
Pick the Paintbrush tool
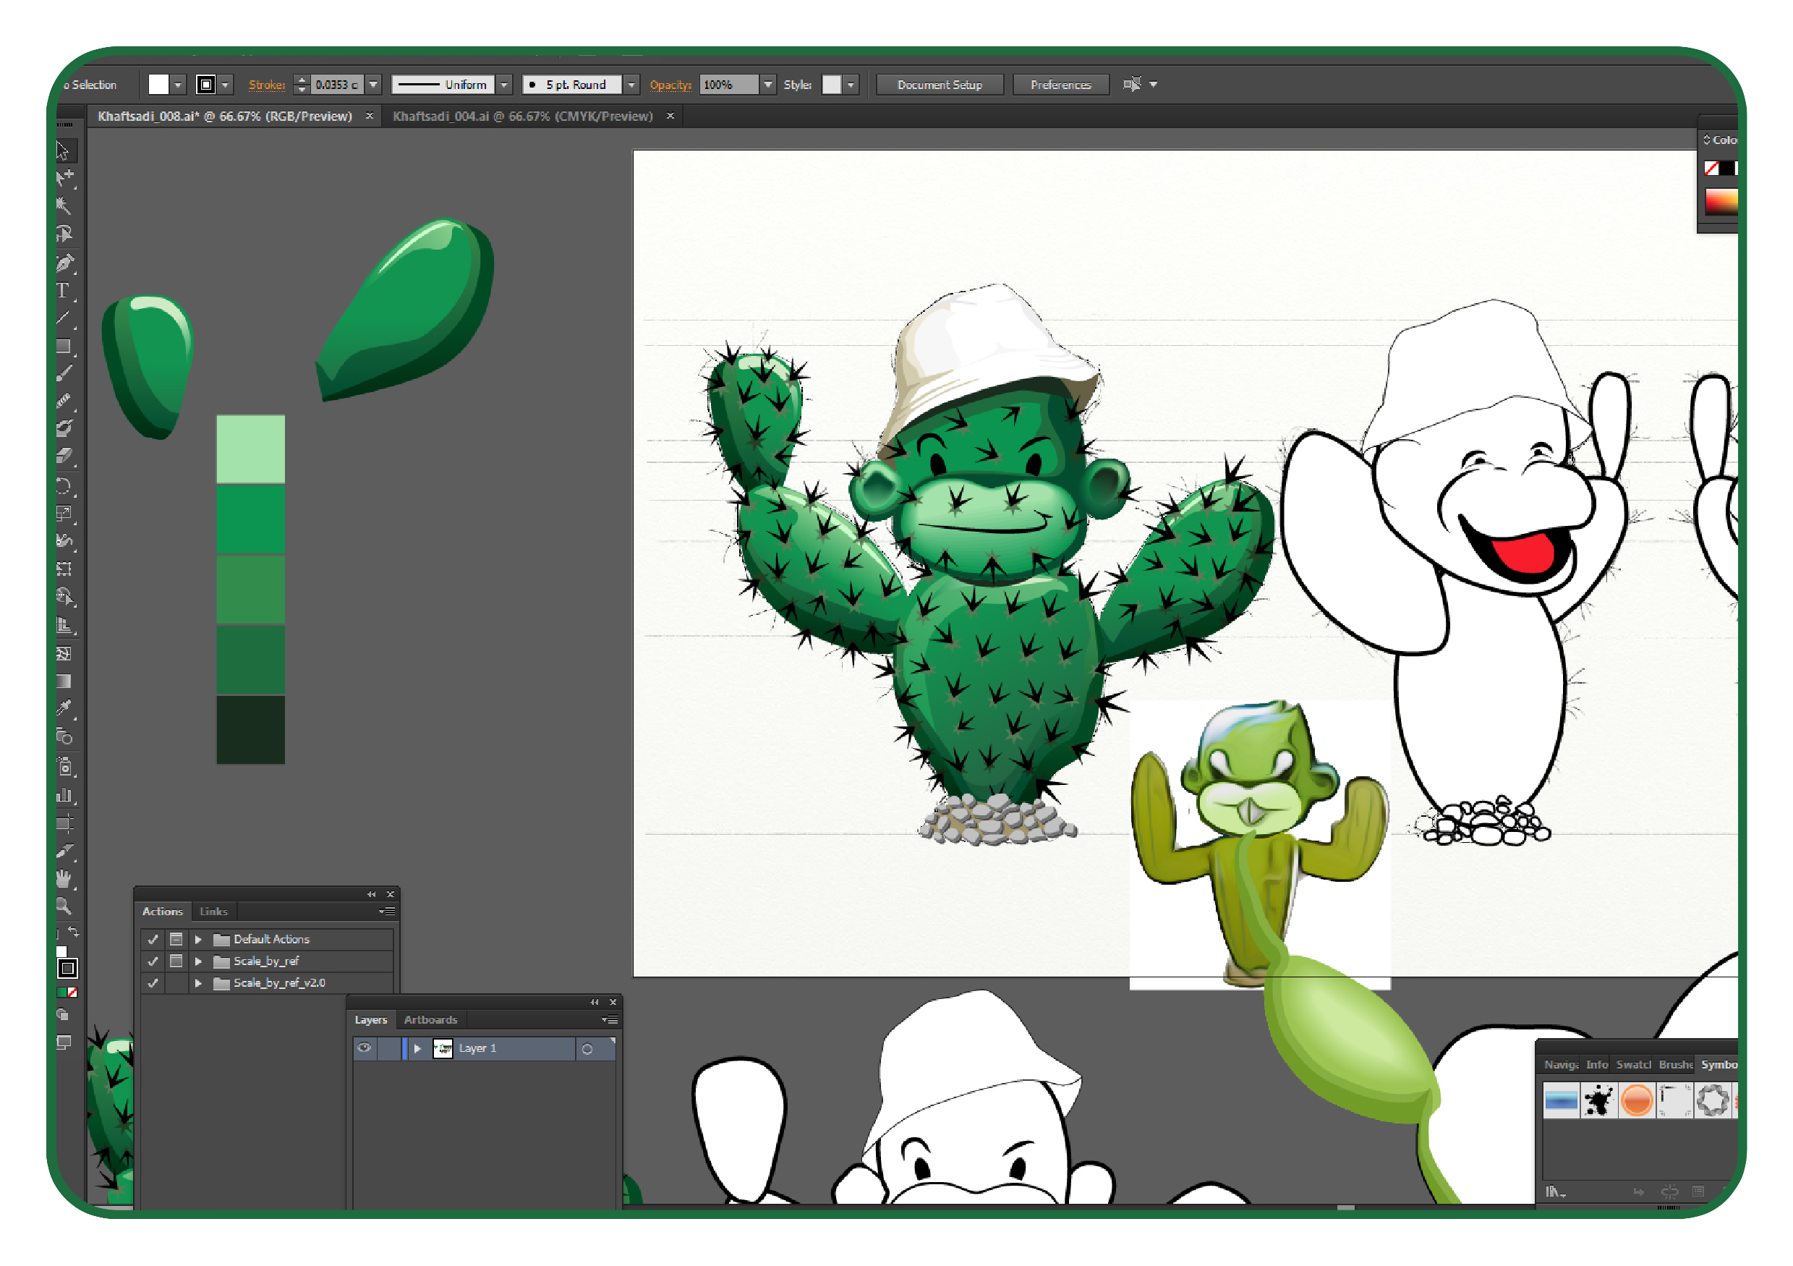(x=64, y=373)
